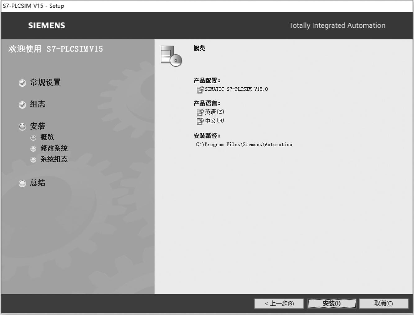Open the 常规设置 step label

(x=45, y=82)
